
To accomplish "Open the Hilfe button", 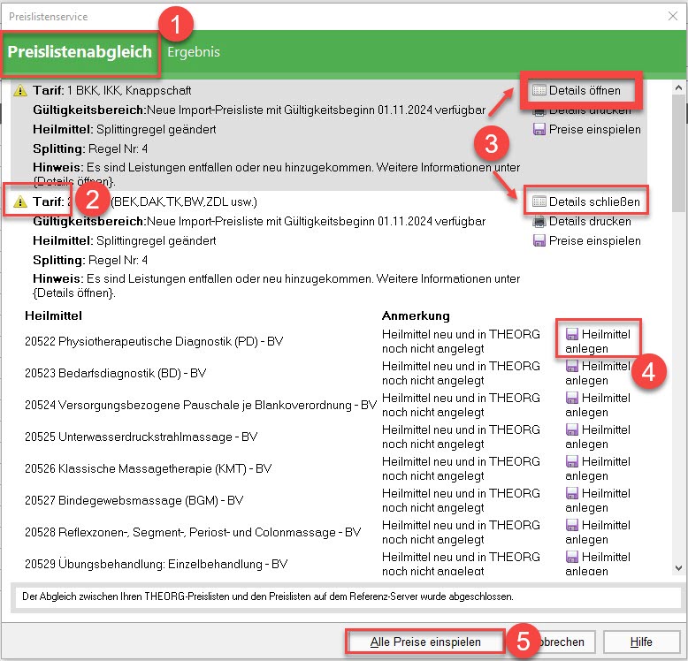I will [641, 642].
